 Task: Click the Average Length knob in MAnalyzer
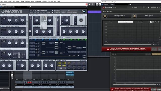tap(105, 16)
